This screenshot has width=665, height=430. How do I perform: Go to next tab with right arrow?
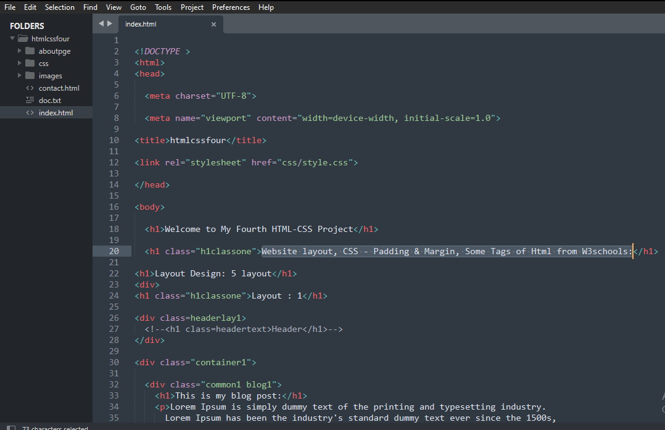click(109, 23)
